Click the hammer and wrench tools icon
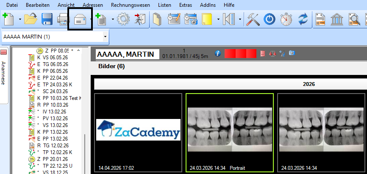The width and height of the screenshot is (367, 174). (253, 19)
